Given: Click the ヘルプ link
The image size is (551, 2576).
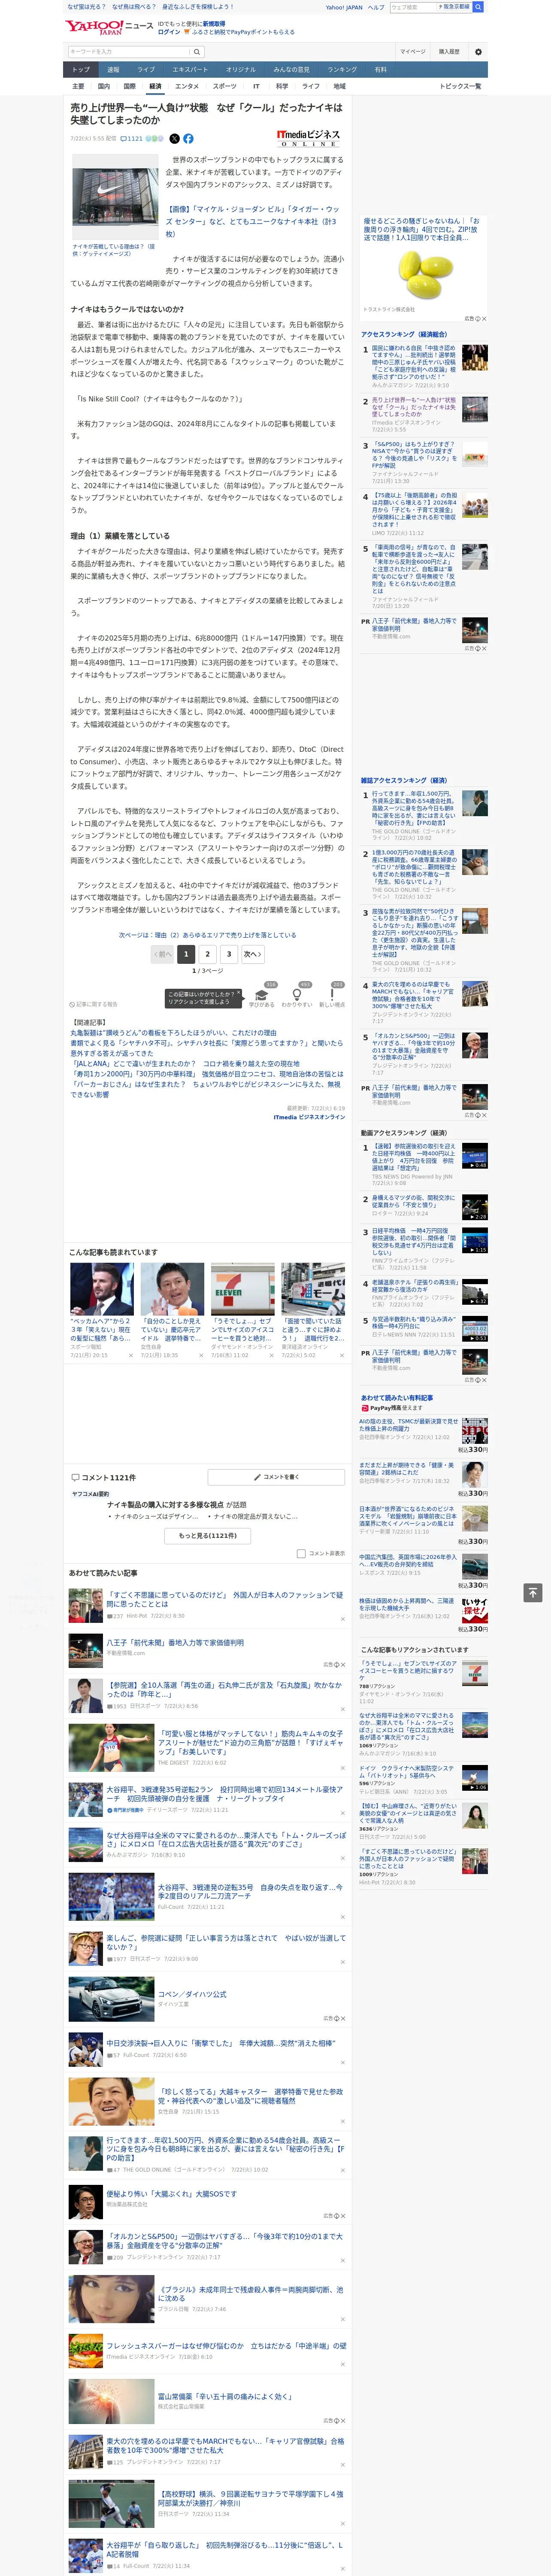Looking at the screenshot, I should (x=376, y=7).
